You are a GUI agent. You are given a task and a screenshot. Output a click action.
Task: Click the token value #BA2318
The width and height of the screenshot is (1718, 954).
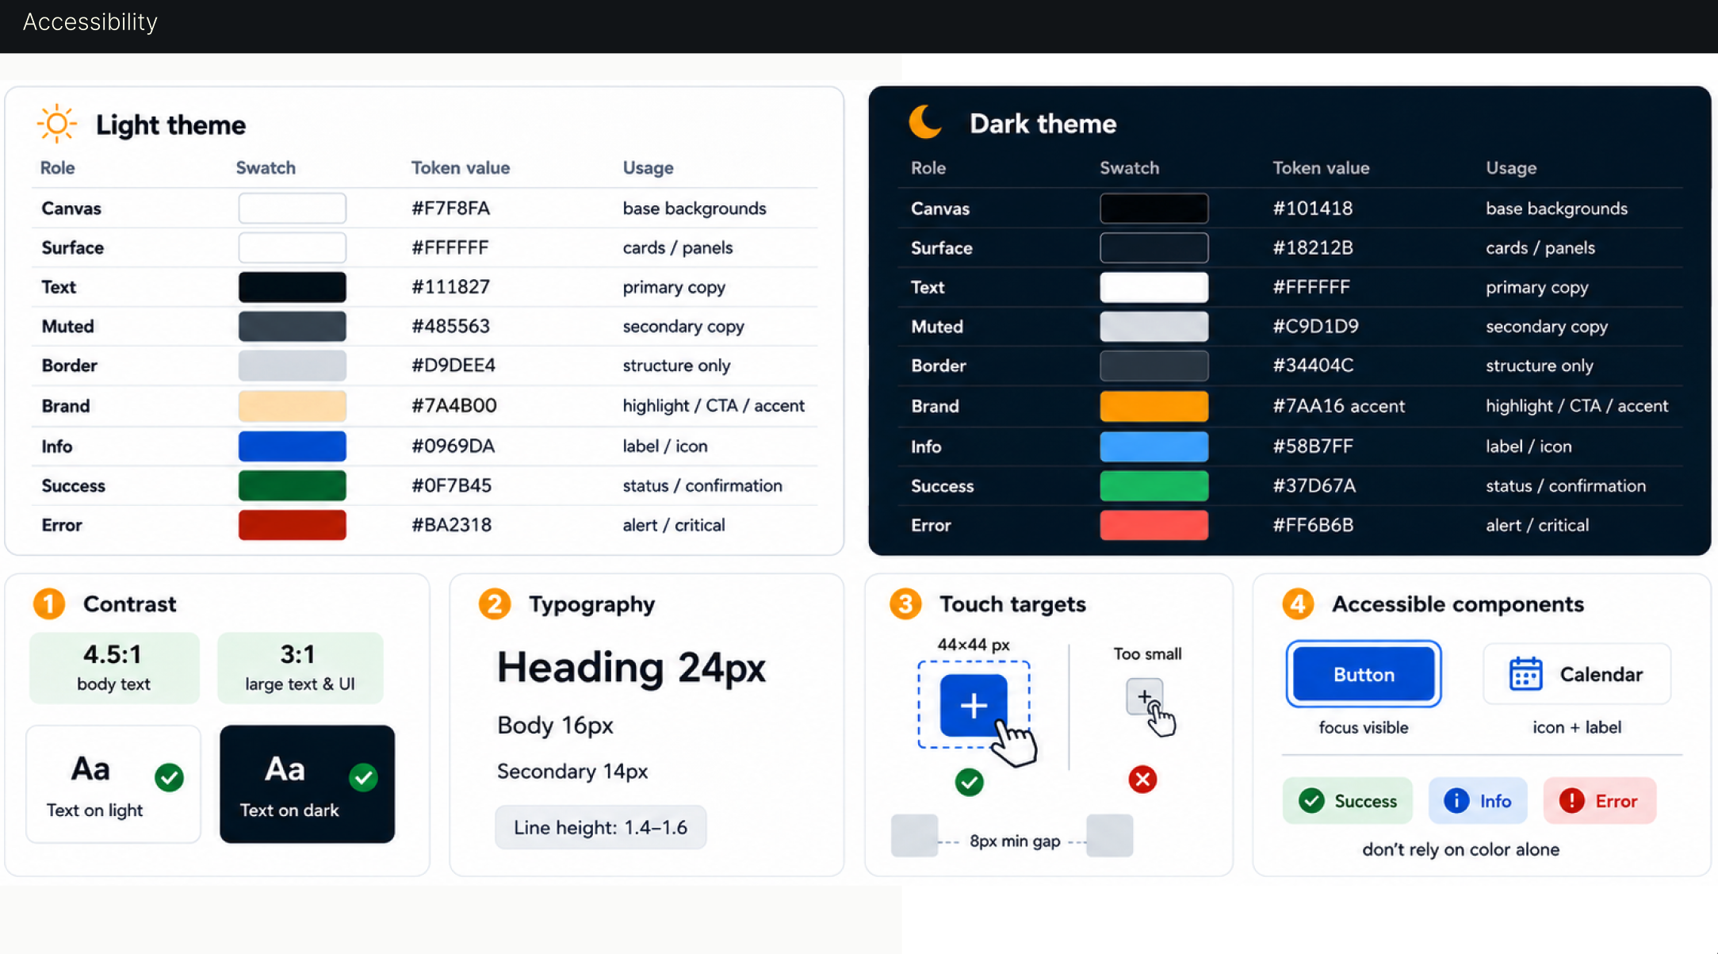tap(451, 525)
